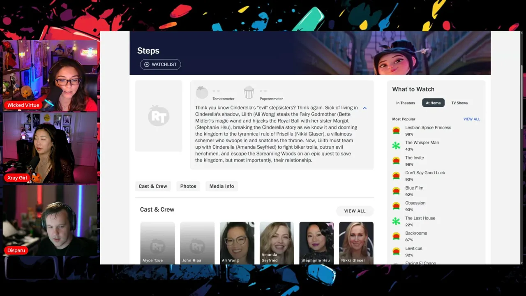Open The Whisper Man title link
This screenshot has width=526, height=296.
pos(422,143)
